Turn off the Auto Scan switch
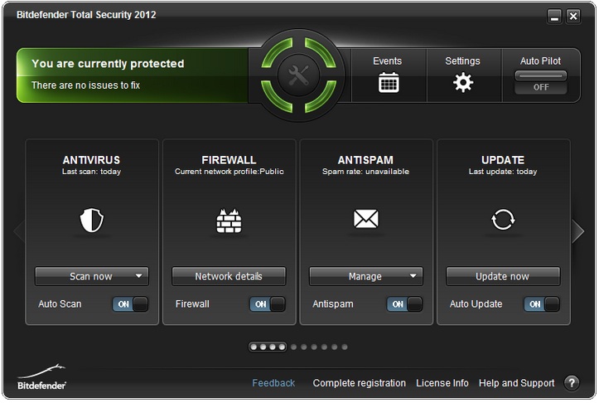Image resolution: width=599 pixels, height=403 pixels. (130, 304)
